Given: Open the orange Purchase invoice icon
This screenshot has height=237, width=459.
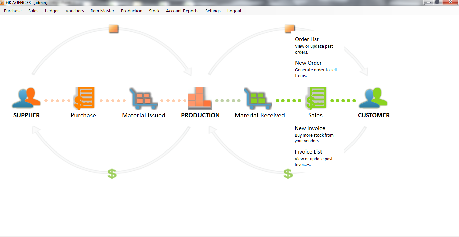Looking at the screenshot, I should tap(84, 98).
